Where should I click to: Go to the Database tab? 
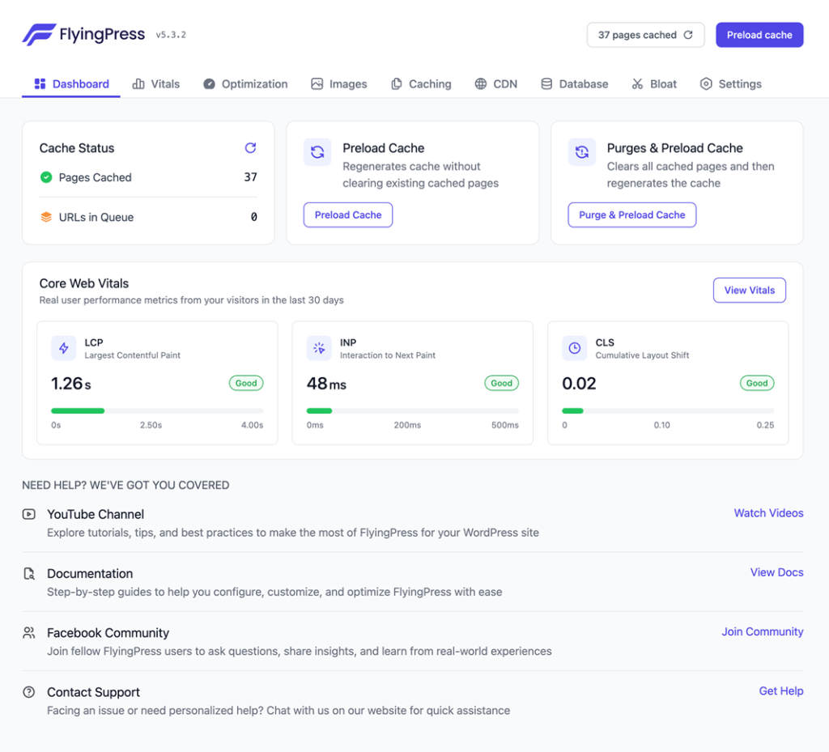tap(574, 83)
